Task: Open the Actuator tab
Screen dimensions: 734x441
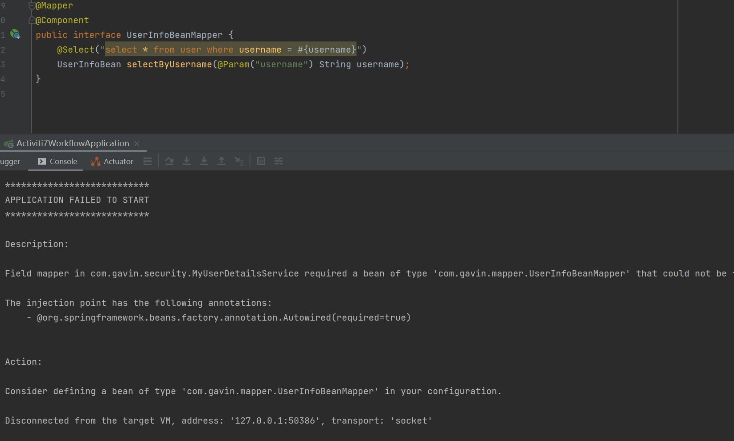Action: pyautogui.click(x=112, y=161)
